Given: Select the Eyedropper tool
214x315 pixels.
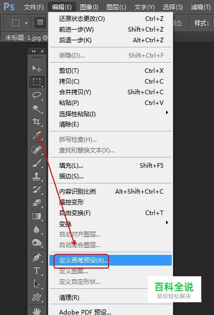Looking at the screenshot, I should point(37,135).
